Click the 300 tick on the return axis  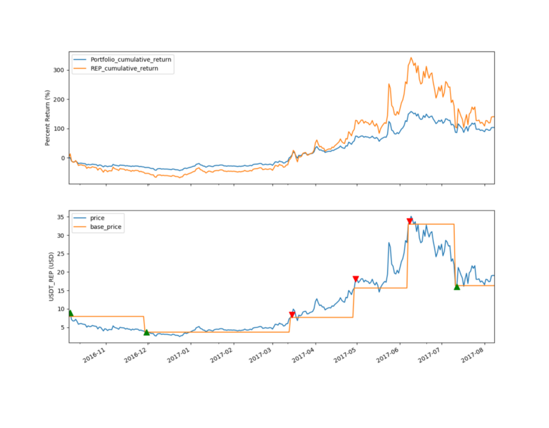(x=58, y=70)
